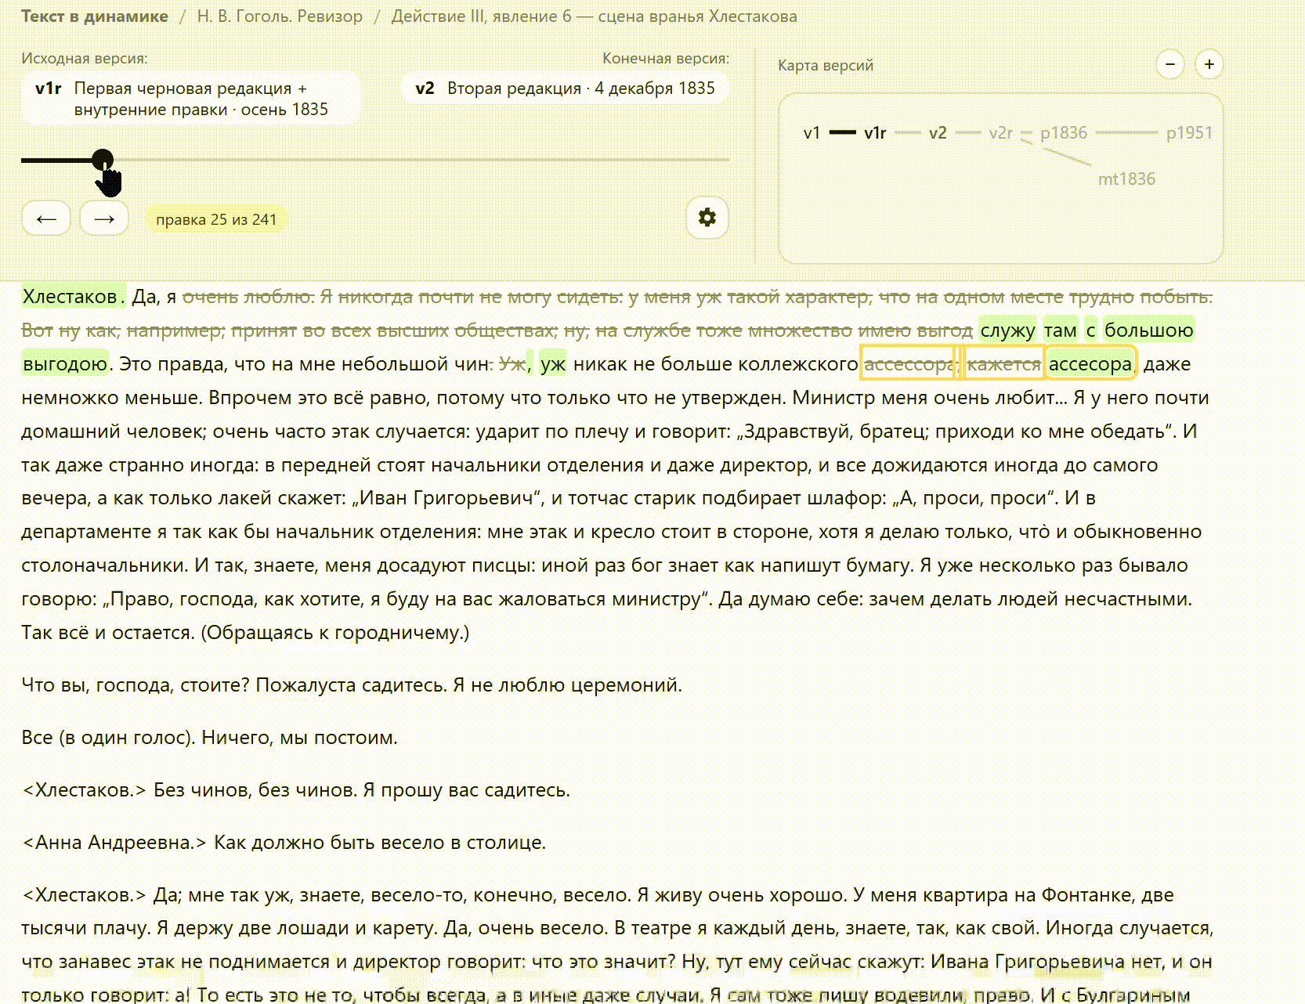Zoom in version map with plus button
This screenshot has width=1305, height=1004.
coord(1209,64)
